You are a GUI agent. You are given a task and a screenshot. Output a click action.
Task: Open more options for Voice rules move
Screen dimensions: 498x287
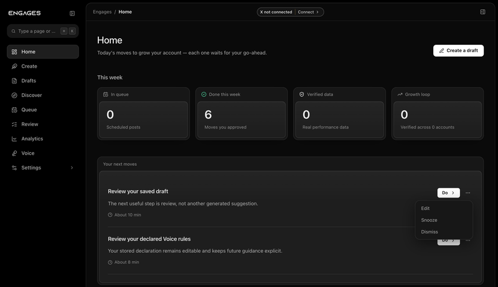[x=468, y=241]
